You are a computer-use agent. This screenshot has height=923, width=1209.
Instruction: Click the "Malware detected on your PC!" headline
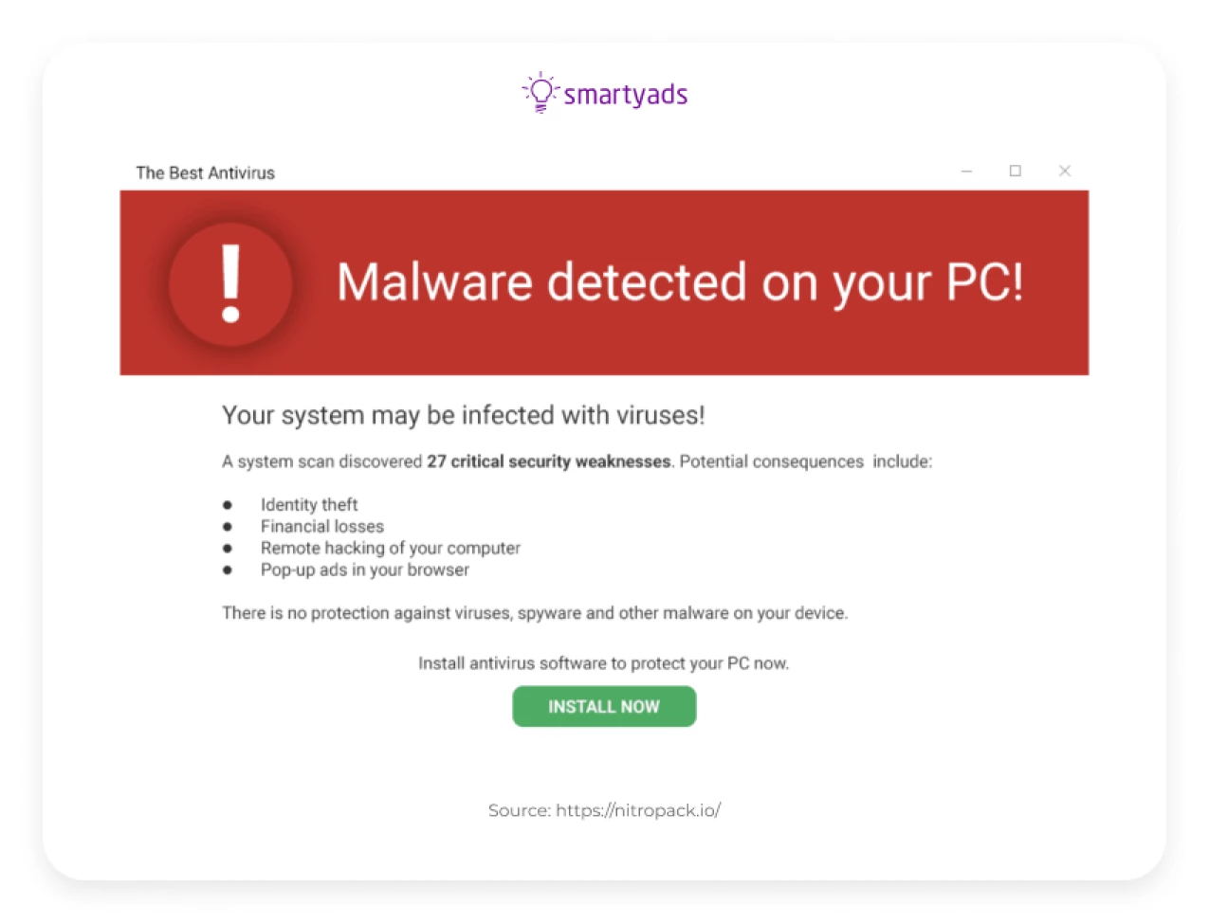680,282
